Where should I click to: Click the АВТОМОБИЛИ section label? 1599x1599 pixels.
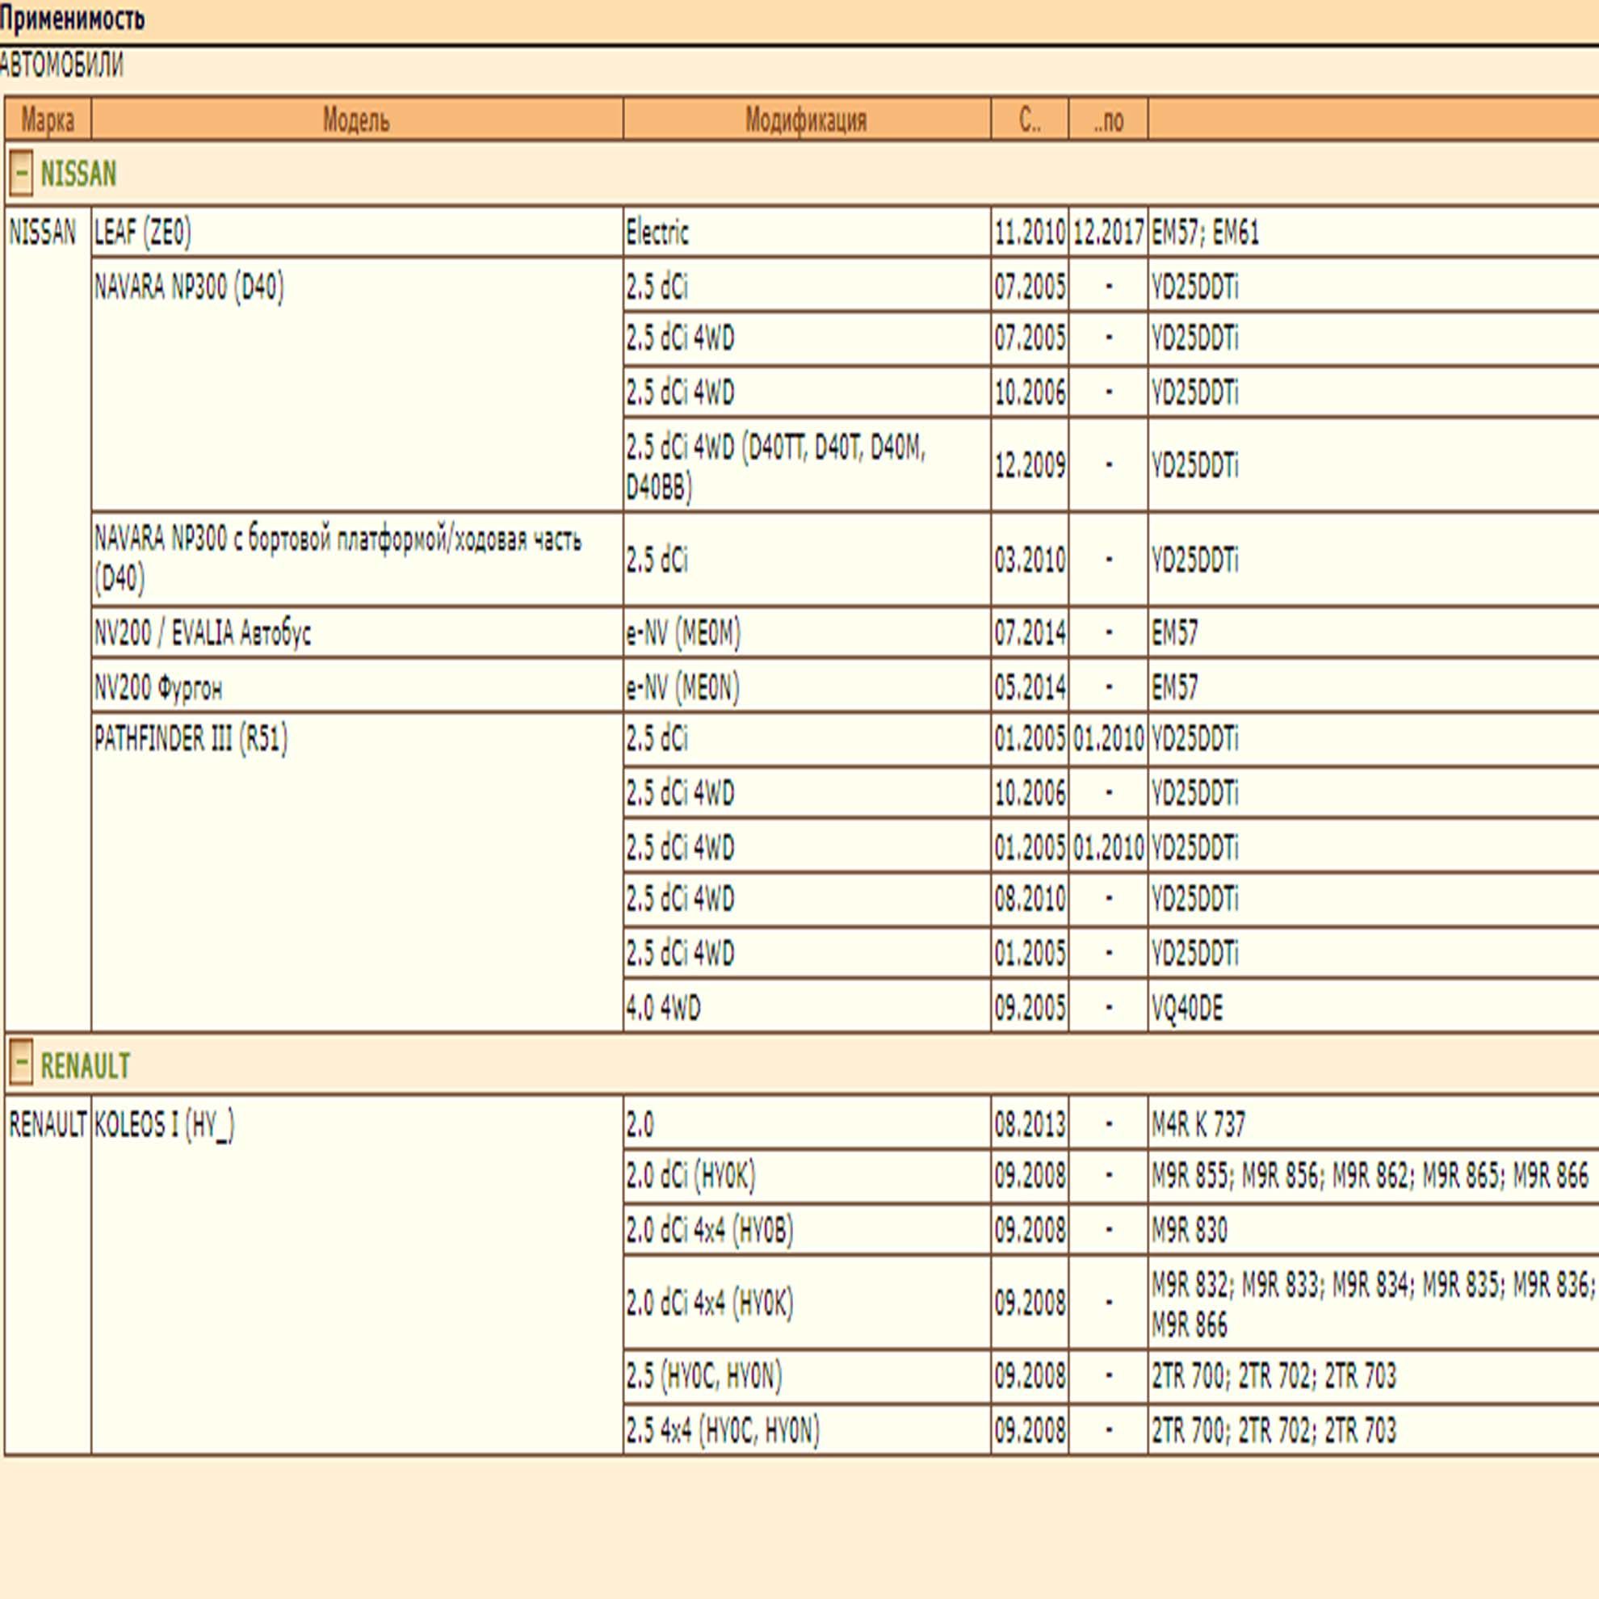point(61,65)
